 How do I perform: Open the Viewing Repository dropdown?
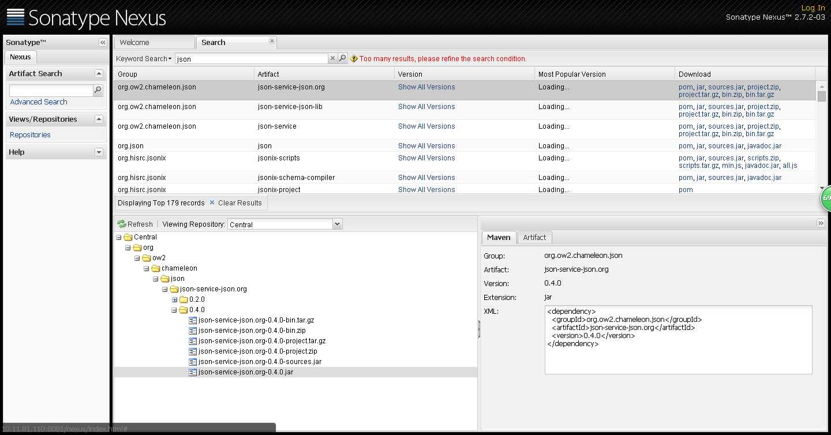pos(338,224)
